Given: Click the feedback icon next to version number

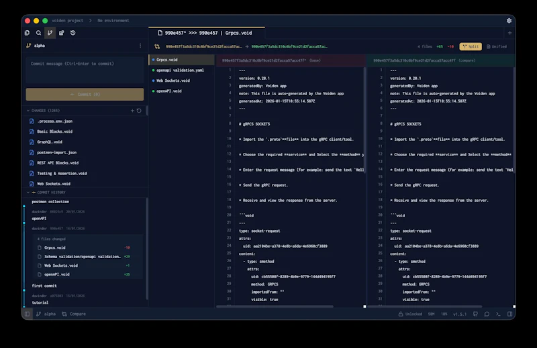Looking at the screenshot, I should point(475,314).
